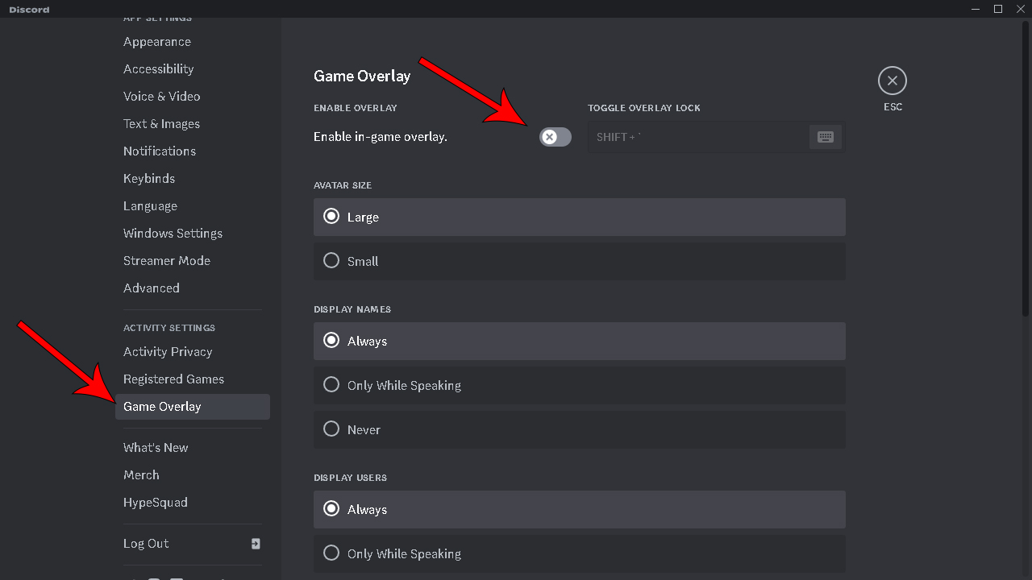This screenshot has height=580, width=1032.
Task: Open Activity Privacy settings
Action: (x=168, y=352)
